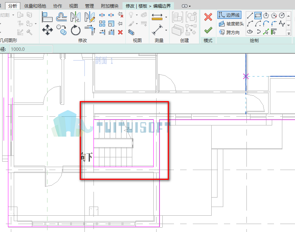
Task: Click the Pin tool
Action: coord(120,24)
